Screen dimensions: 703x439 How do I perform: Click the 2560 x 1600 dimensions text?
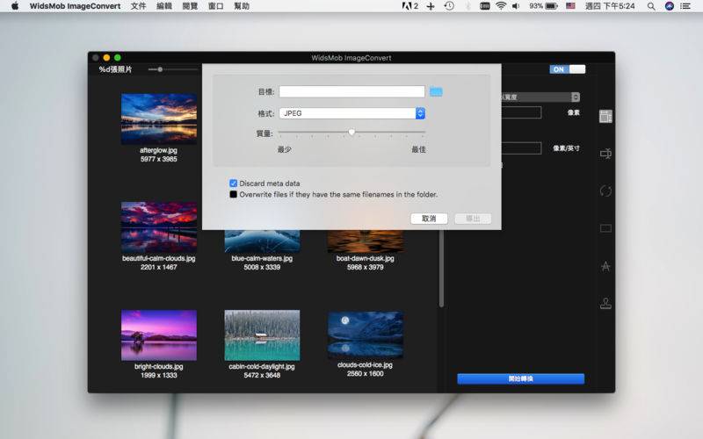point(366,374)
